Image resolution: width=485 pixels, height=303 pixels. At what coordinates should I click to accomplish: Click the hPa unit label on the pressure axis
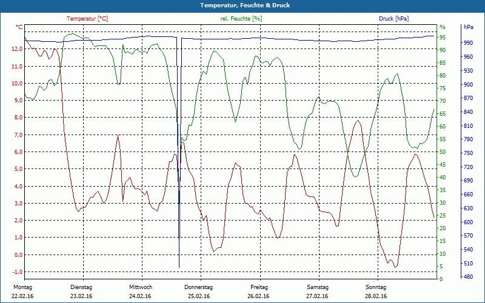coord(468,27)
